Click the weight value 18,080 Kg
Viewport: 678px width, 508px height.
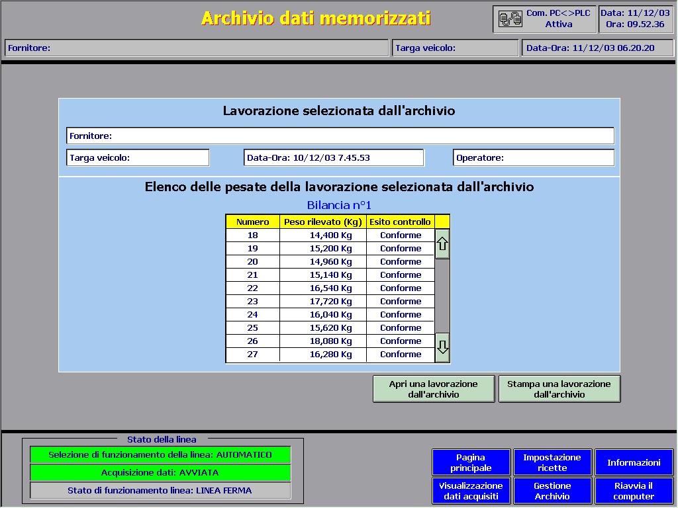coord(331,341)
